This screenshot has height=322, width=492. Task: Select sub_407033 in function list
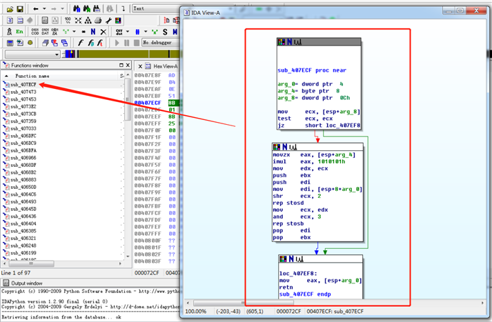tap(23, 128)
